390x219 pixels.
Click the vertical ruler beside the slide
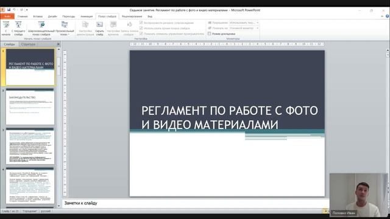click(65, 123)
